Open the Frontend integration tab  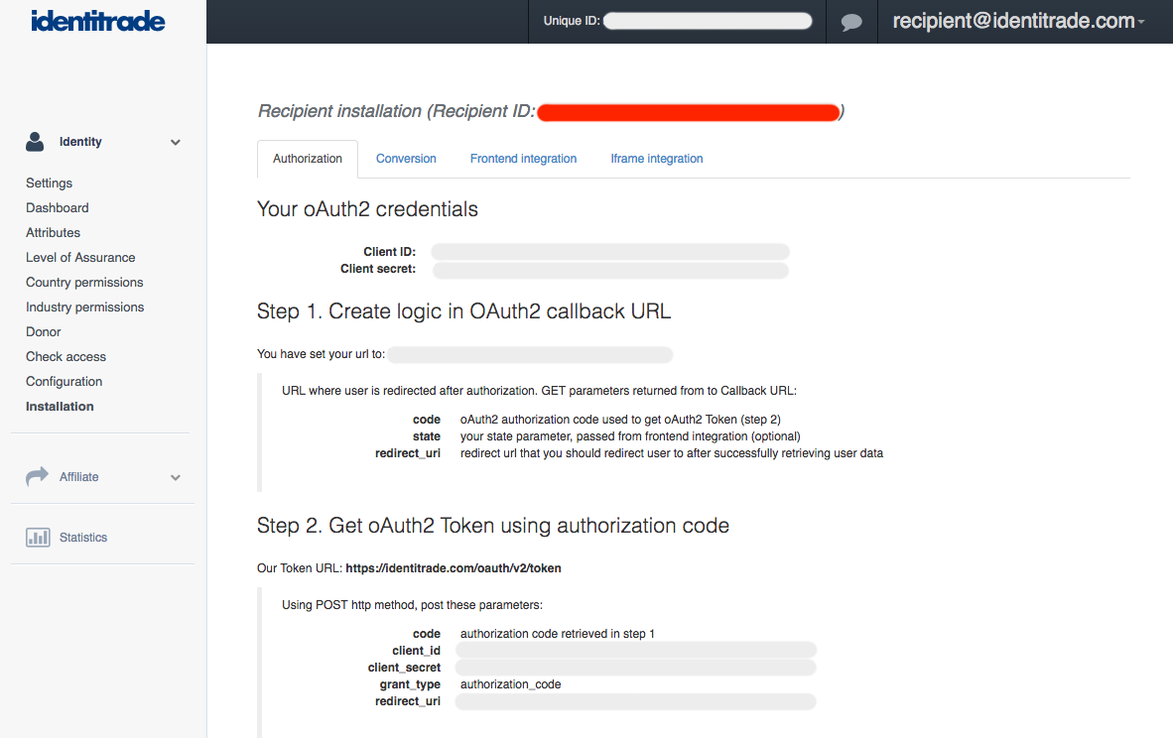(524, 159)
